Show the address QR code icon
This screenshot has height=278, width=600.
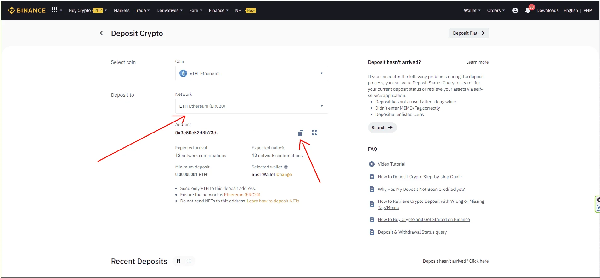(315, 133)
